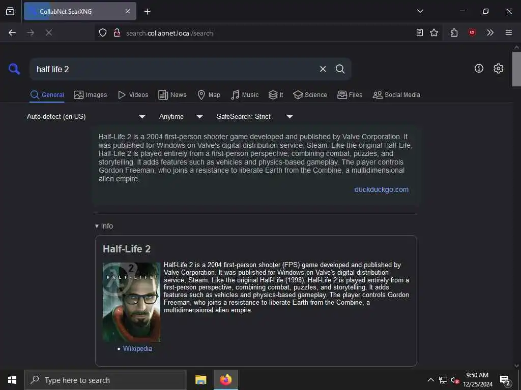Switch to Map search category
The height and width of the screenshot is (390, 521).
209,95
